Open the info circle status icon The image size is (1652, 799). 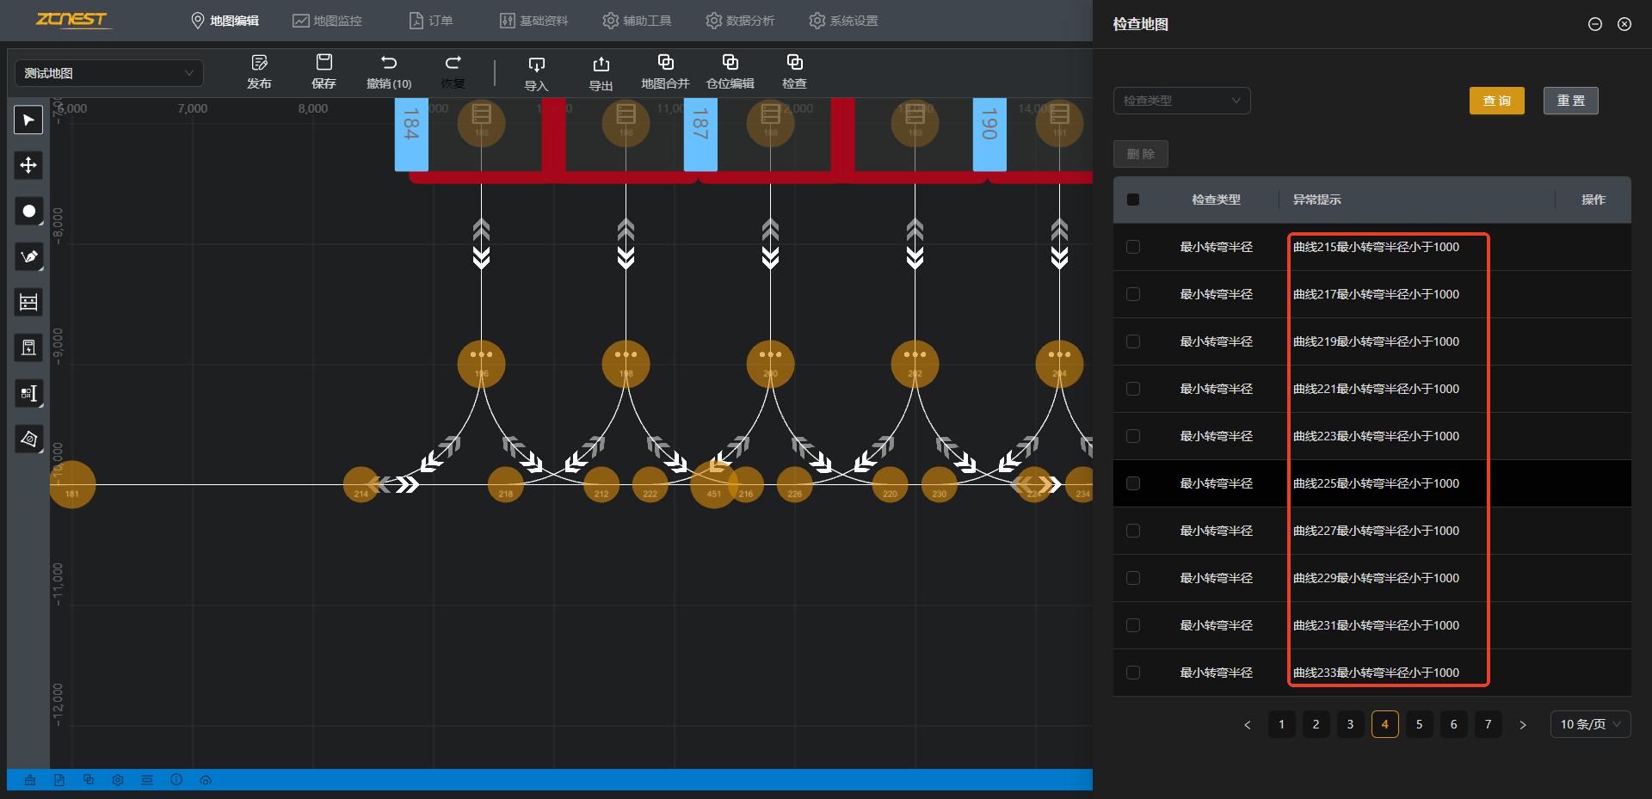tap(176, 780)
